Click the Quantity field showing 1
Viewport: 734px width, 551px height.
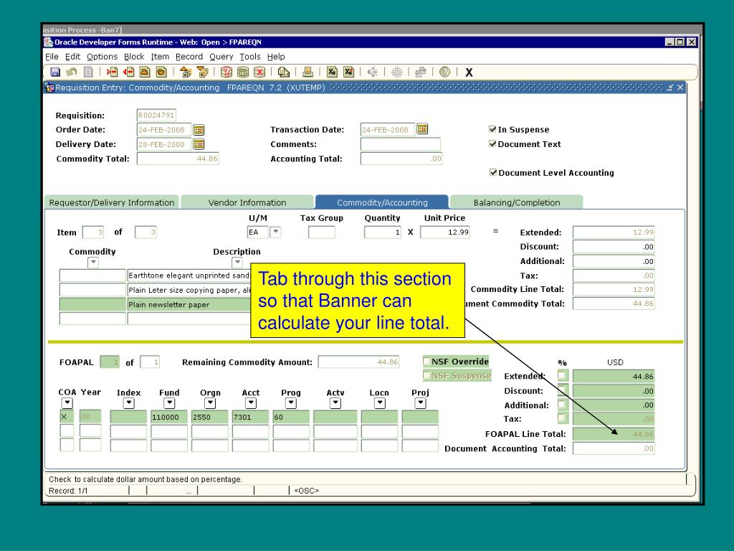pos(383,232)
